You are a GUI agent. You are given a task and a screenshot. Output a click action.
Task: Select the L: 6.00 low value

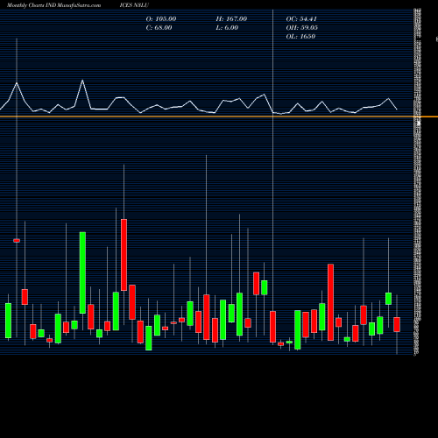(227, 28)
